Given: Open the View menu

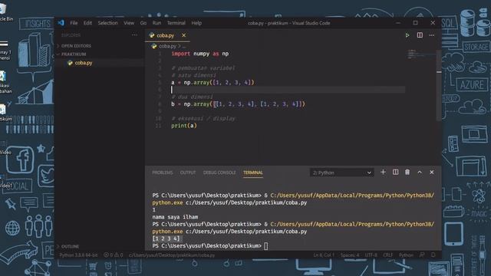Looking at the screenshot, I should (x=129, y=23).
